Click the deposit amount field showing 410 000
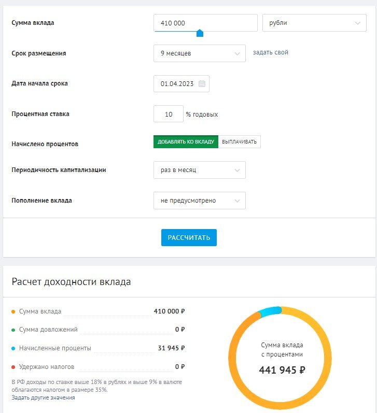The image size is (377, 413). pyautogui.click(x=205, y=23)
